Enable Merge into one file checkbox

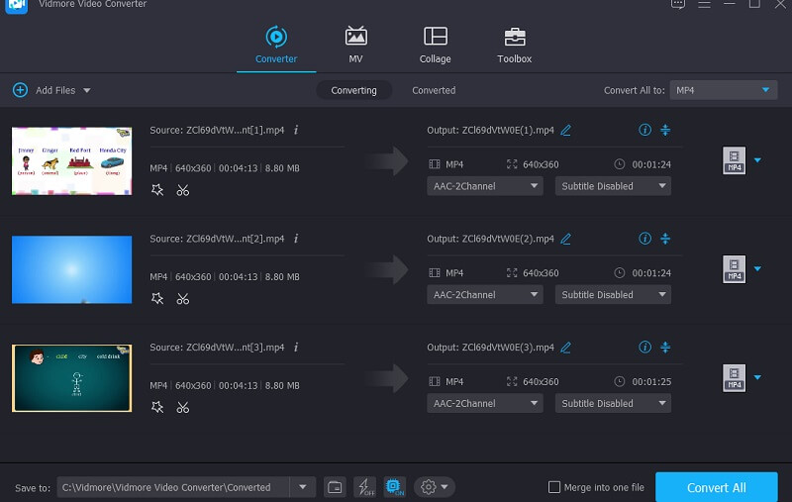pos(554,487)
